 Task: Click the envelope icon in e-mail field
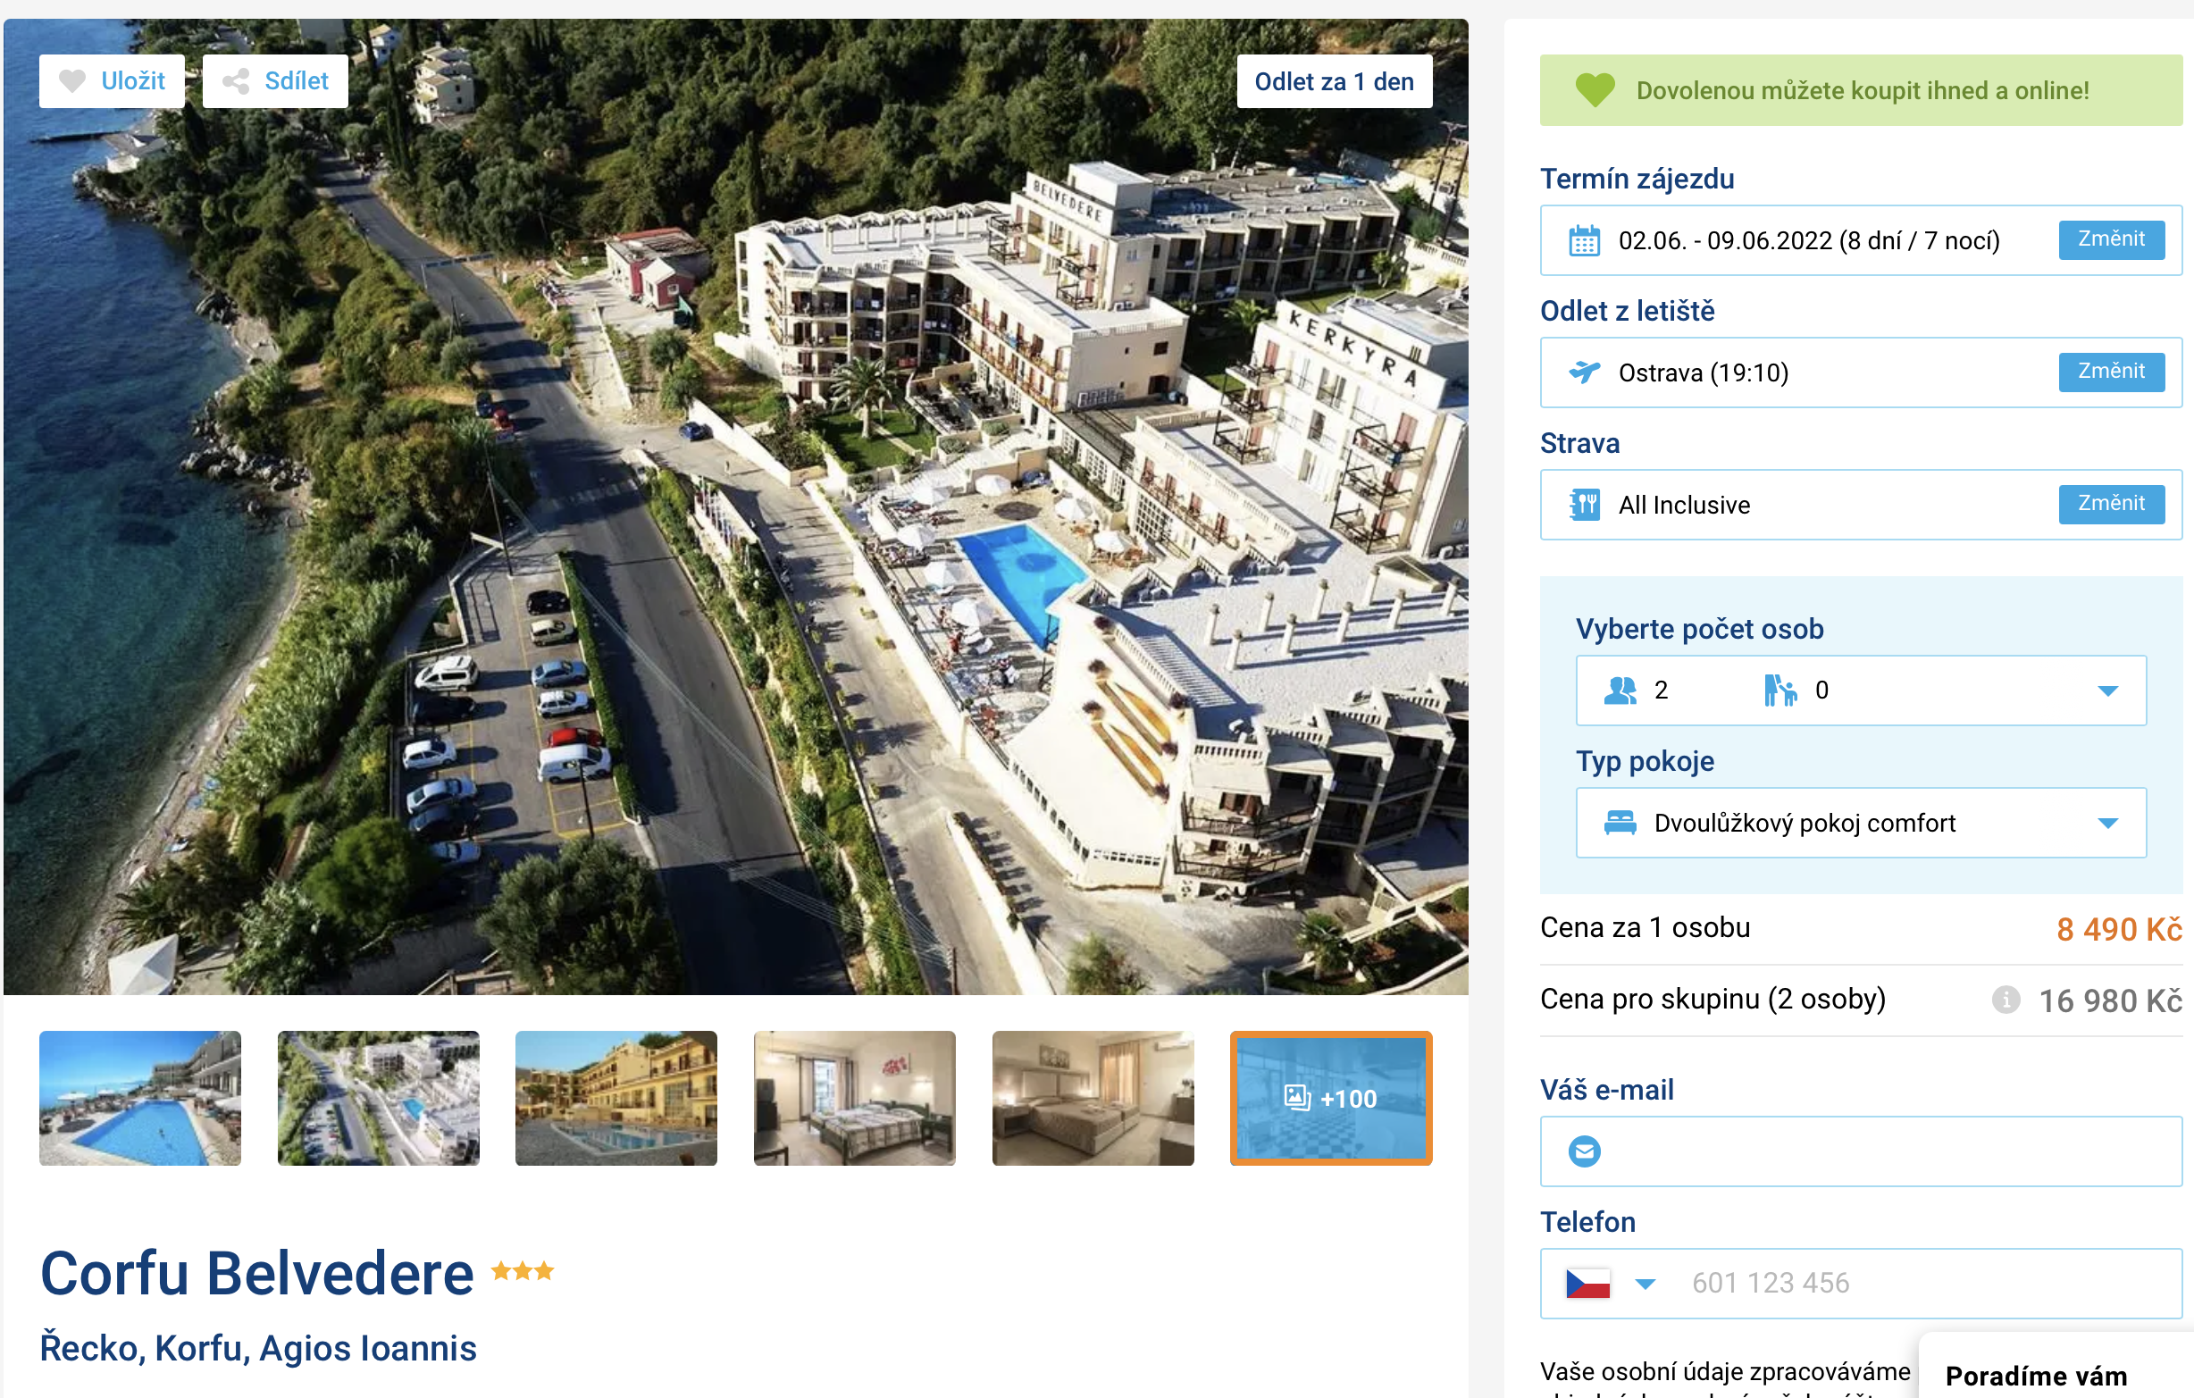1584,1151
